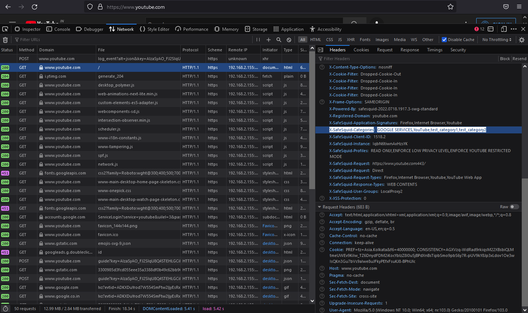528x313 pixels.
Task: Toggle Raw request headers switch
Action: coord(514,207)
